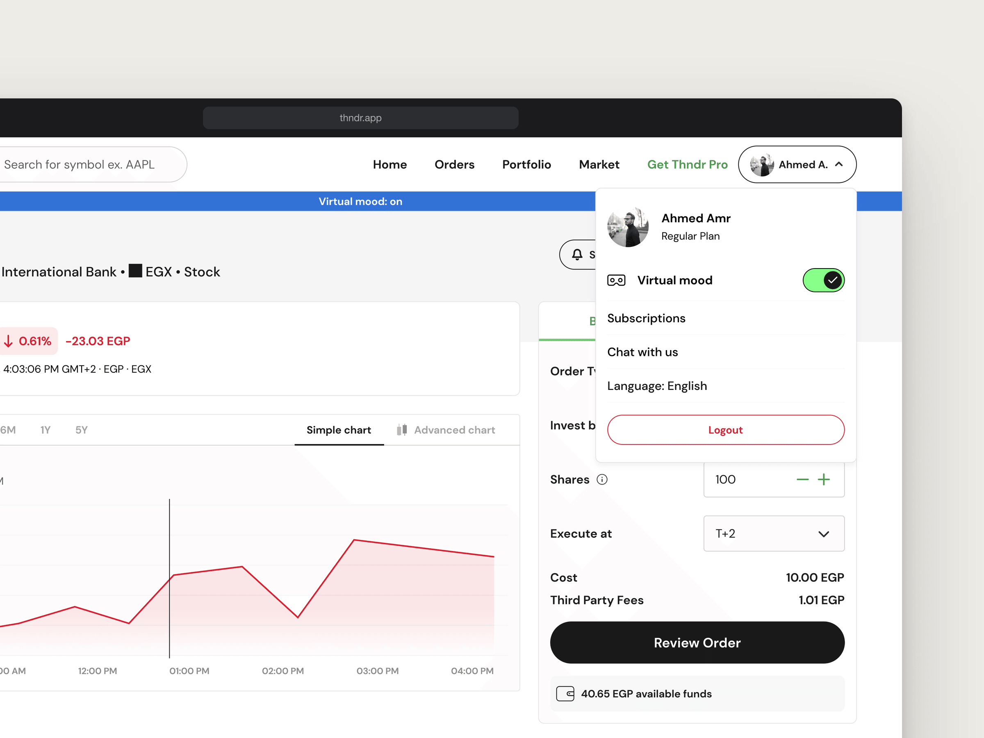This screenshot has width=984, height=738.
Task: Click the Shares quantity field showing 100
Action: click(x=774, y=479)
